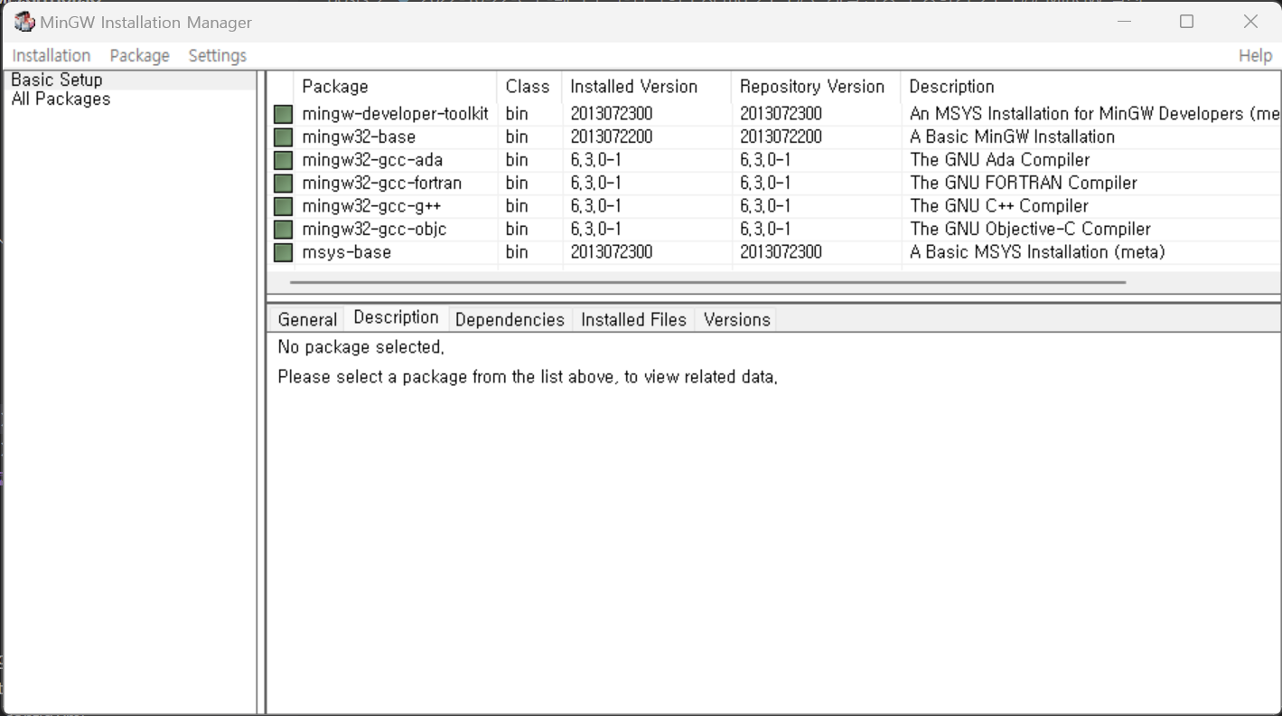
Task: Switch to the Installed Files tab
Action: click(632, 318)
